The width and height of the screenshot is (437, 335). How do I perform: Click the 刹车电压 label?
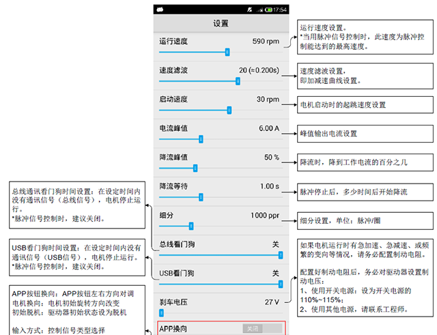click(173, 302)
